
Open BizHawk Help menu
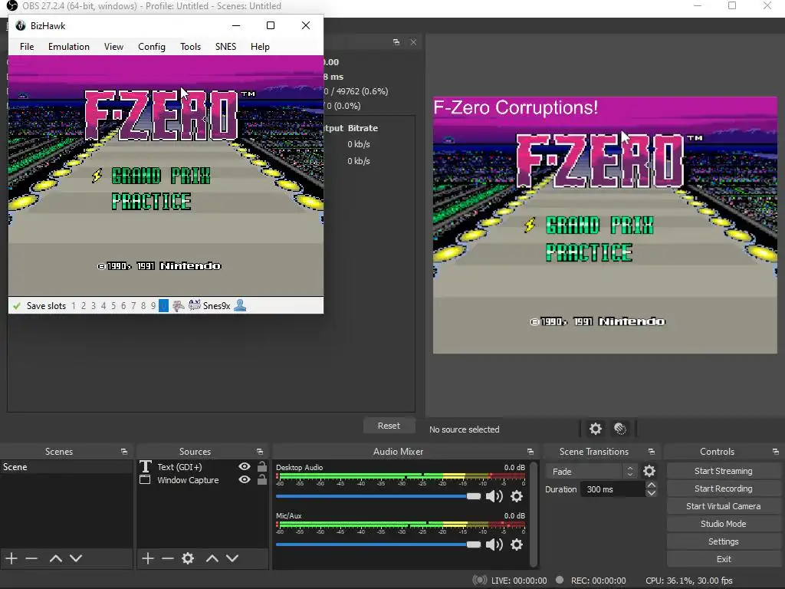[x=260, y=47]
